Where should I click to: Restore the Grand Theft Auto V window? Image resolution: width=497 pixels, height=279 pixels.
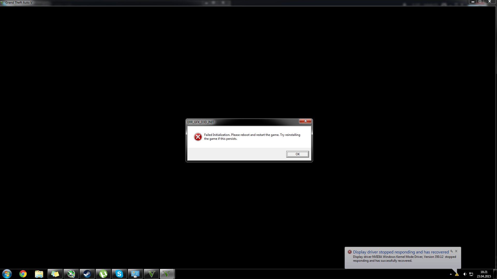480,2
